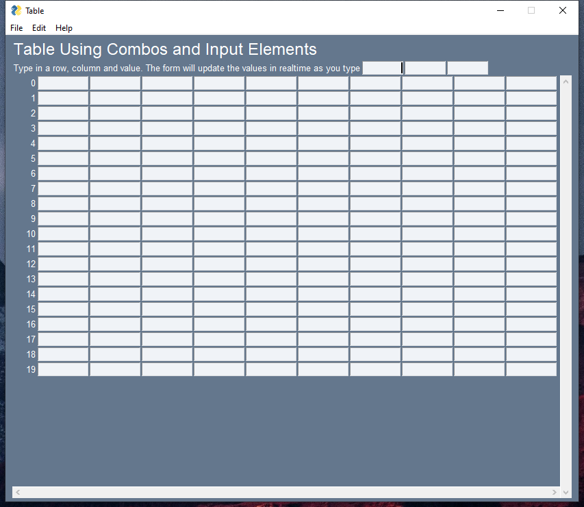
Task: Close the Table window
Action: click(x=562, y=10)
